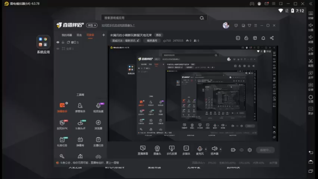Open the 浏览器 browser tool
The image size is (318, 179).
coord(98,125)
